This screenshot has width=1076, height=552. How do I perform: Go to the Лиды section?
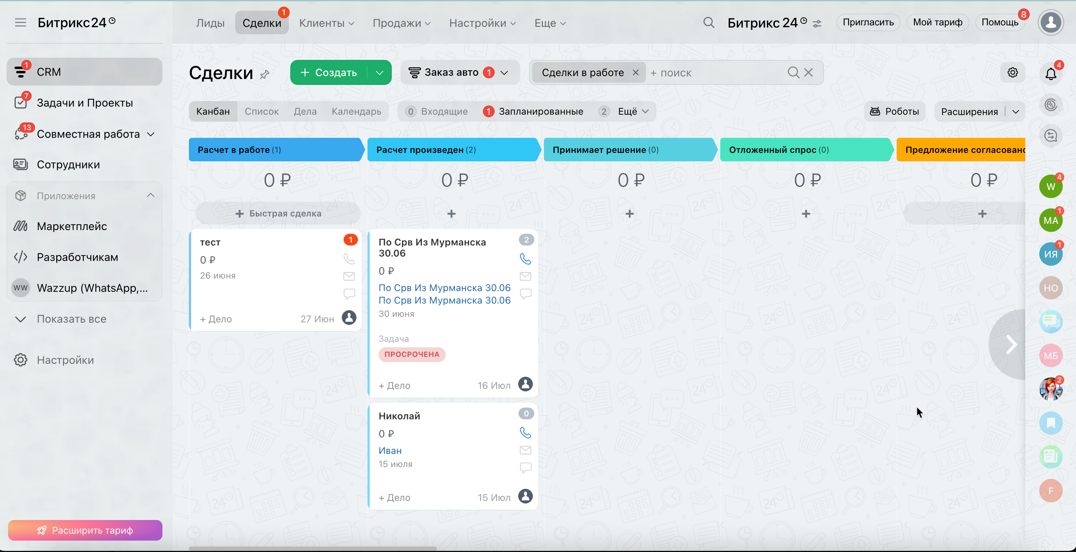pyautogui.click(x=210, y=23)
